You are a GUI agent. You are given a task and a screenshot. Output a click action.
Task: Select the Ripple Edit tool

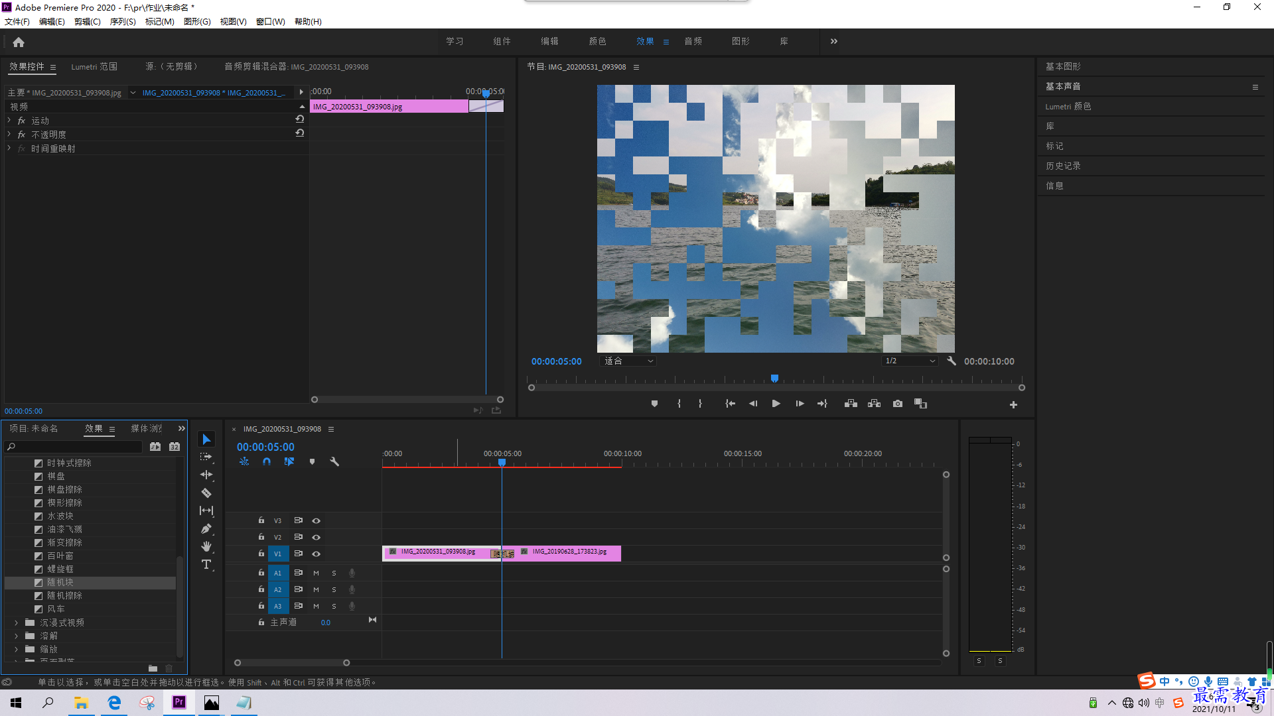206,475
